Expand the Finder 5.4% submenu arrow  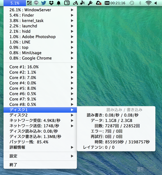click(72, 15)
